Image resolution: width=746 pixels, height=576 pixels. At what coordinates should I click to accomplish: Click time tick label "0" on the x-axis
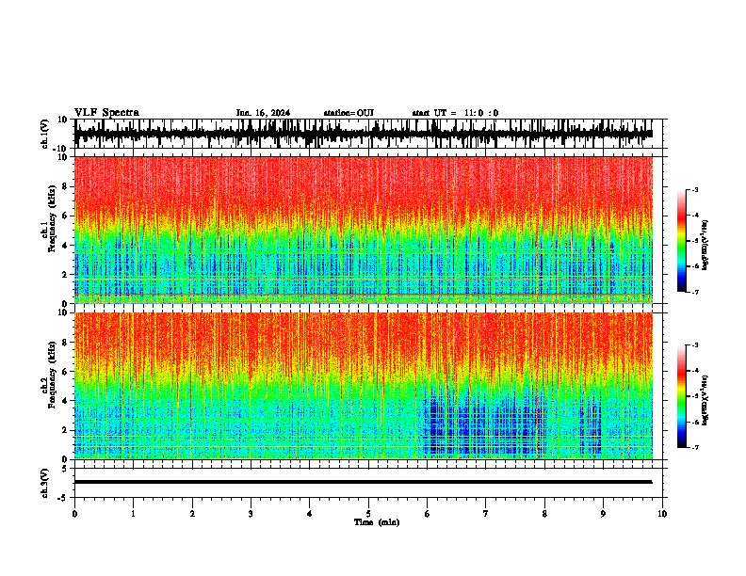74,514
